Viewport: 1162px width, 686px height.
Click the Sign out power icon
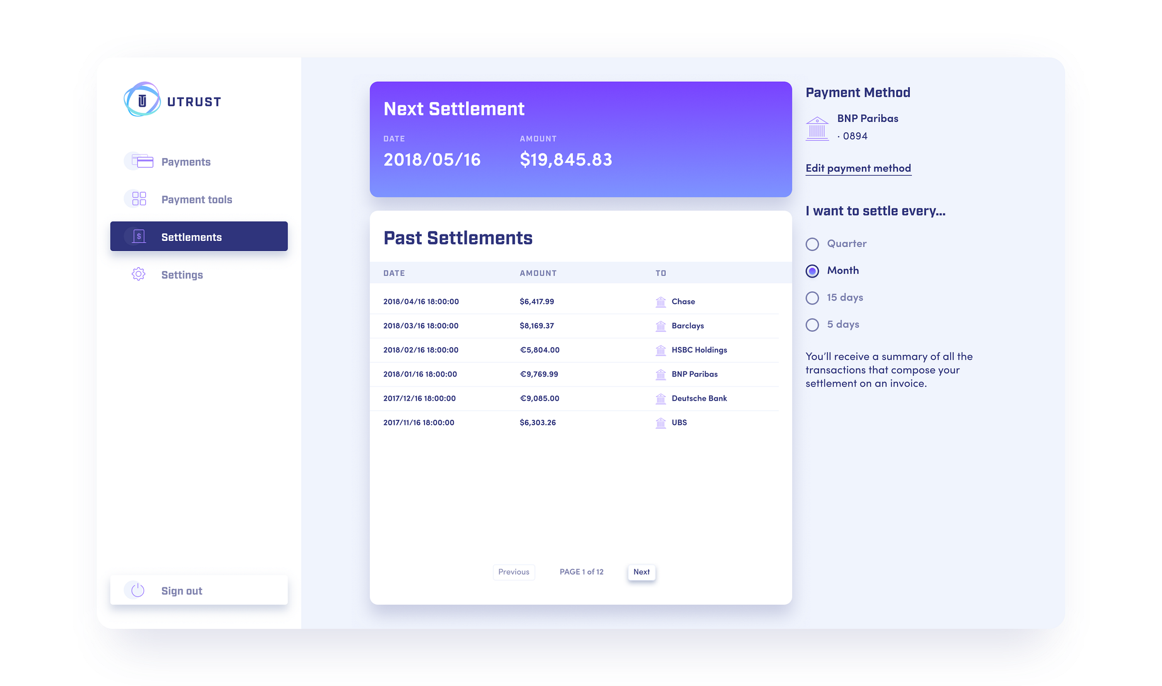click(x=138, y=590)
